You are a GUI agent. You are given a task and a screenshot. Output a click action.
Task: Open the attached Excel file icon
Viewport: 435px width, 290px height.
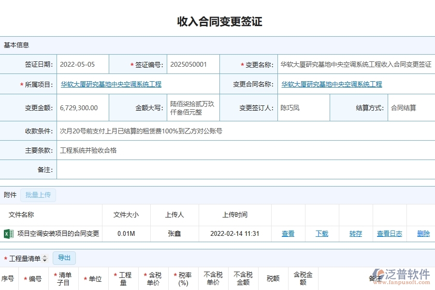(10, 233)
